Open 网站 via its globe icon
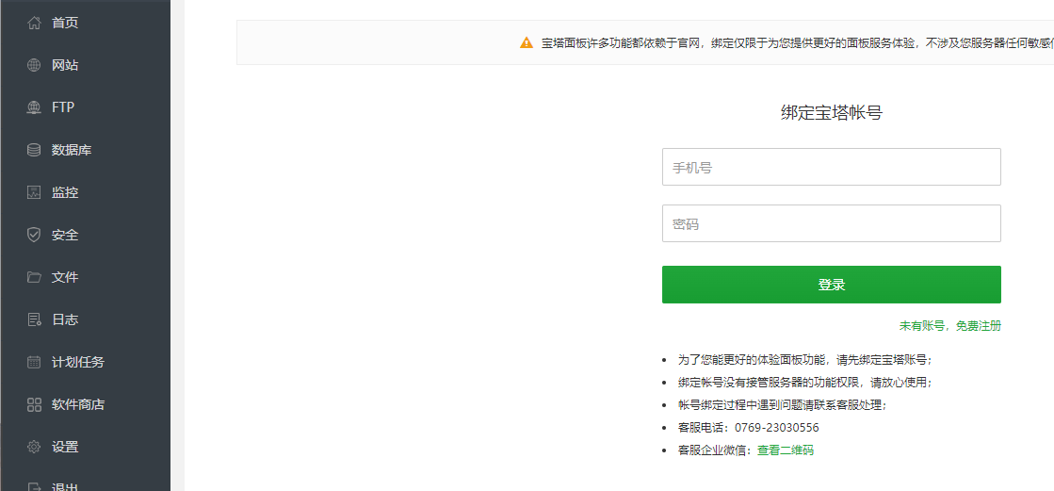Screen dimensions: 1054x491 pos(34,65)
